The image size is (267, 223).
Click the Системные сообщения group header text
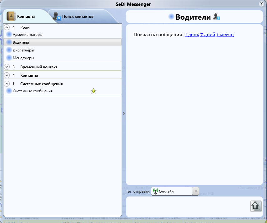point(41,84)
